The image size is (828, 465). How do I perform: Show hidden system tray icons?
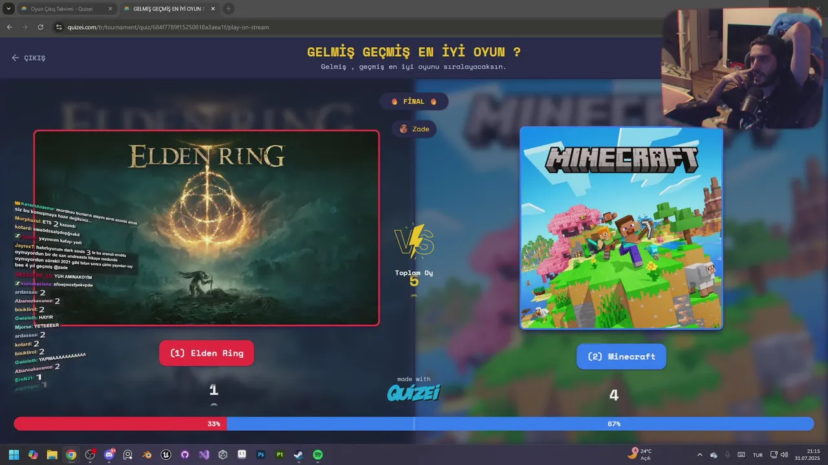pos(699,455)
